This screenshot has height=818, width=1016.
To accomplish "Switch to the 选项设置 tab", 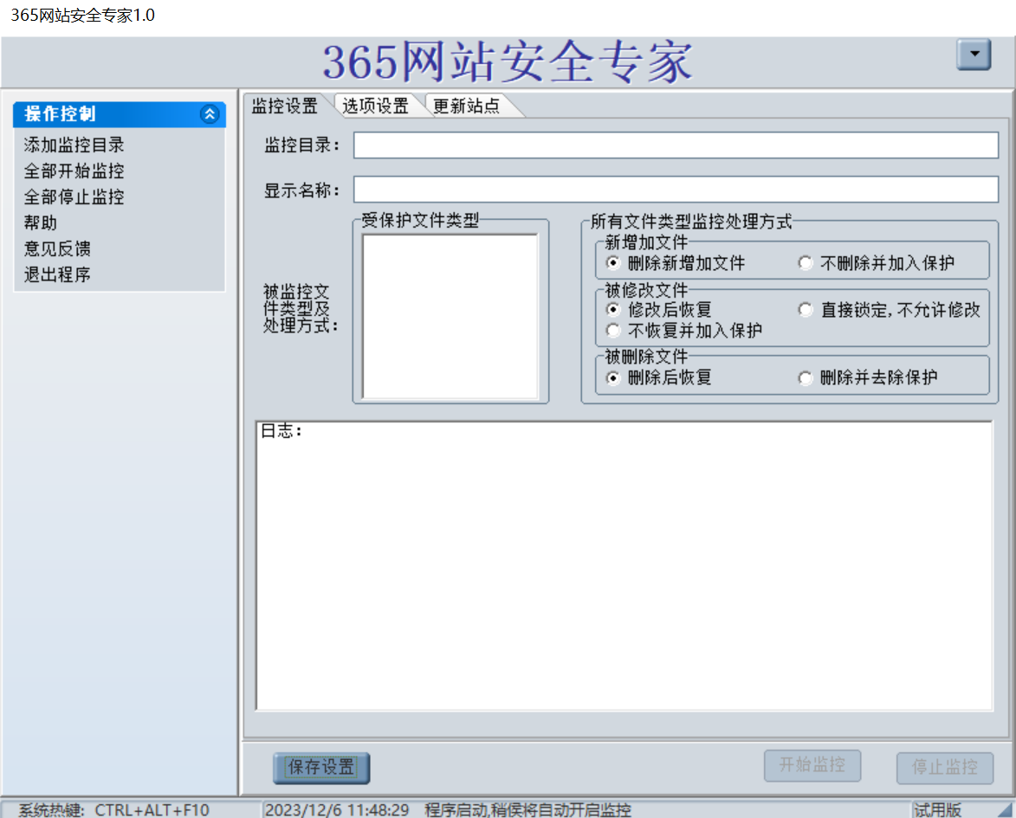I will tap(376, 106).
